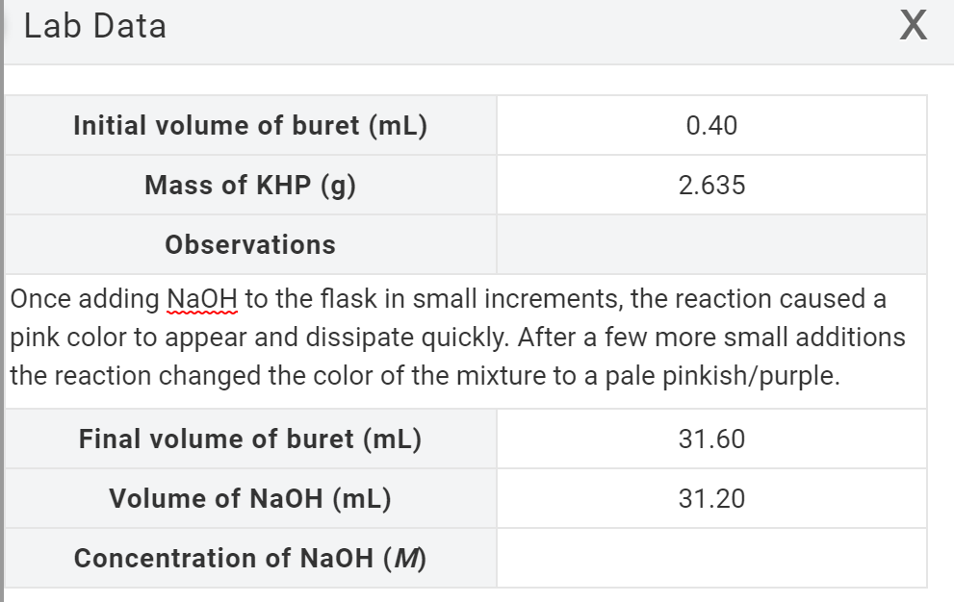Screen dimensions: 954x602
Task: Click the Observations header label
Action: [250, 244]
